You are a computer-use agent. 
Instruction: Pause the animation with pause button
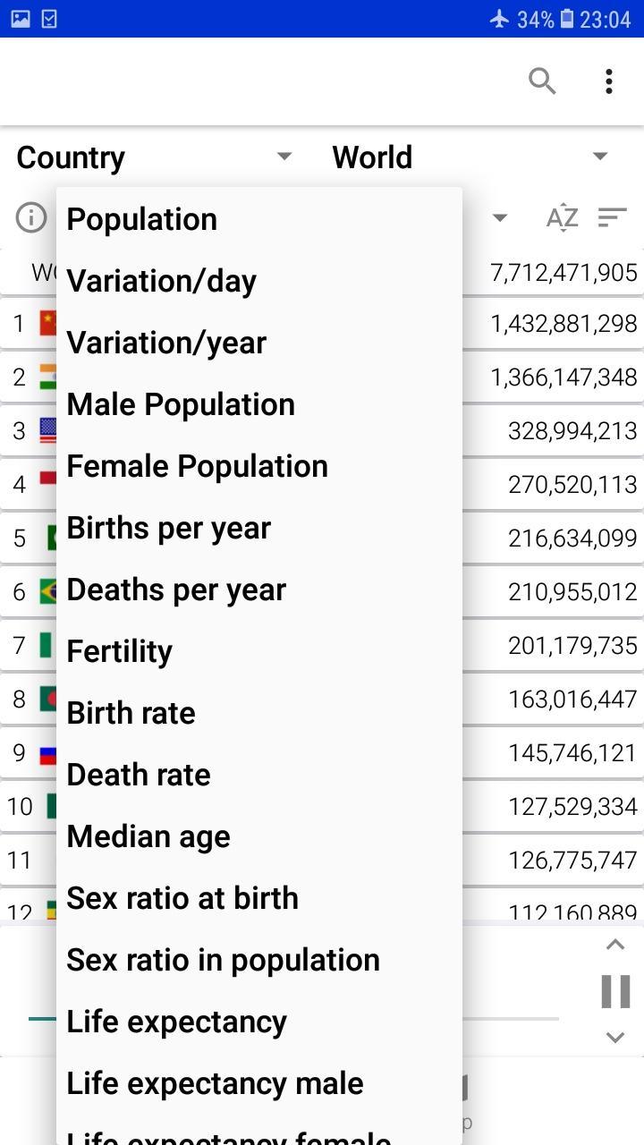615,991
